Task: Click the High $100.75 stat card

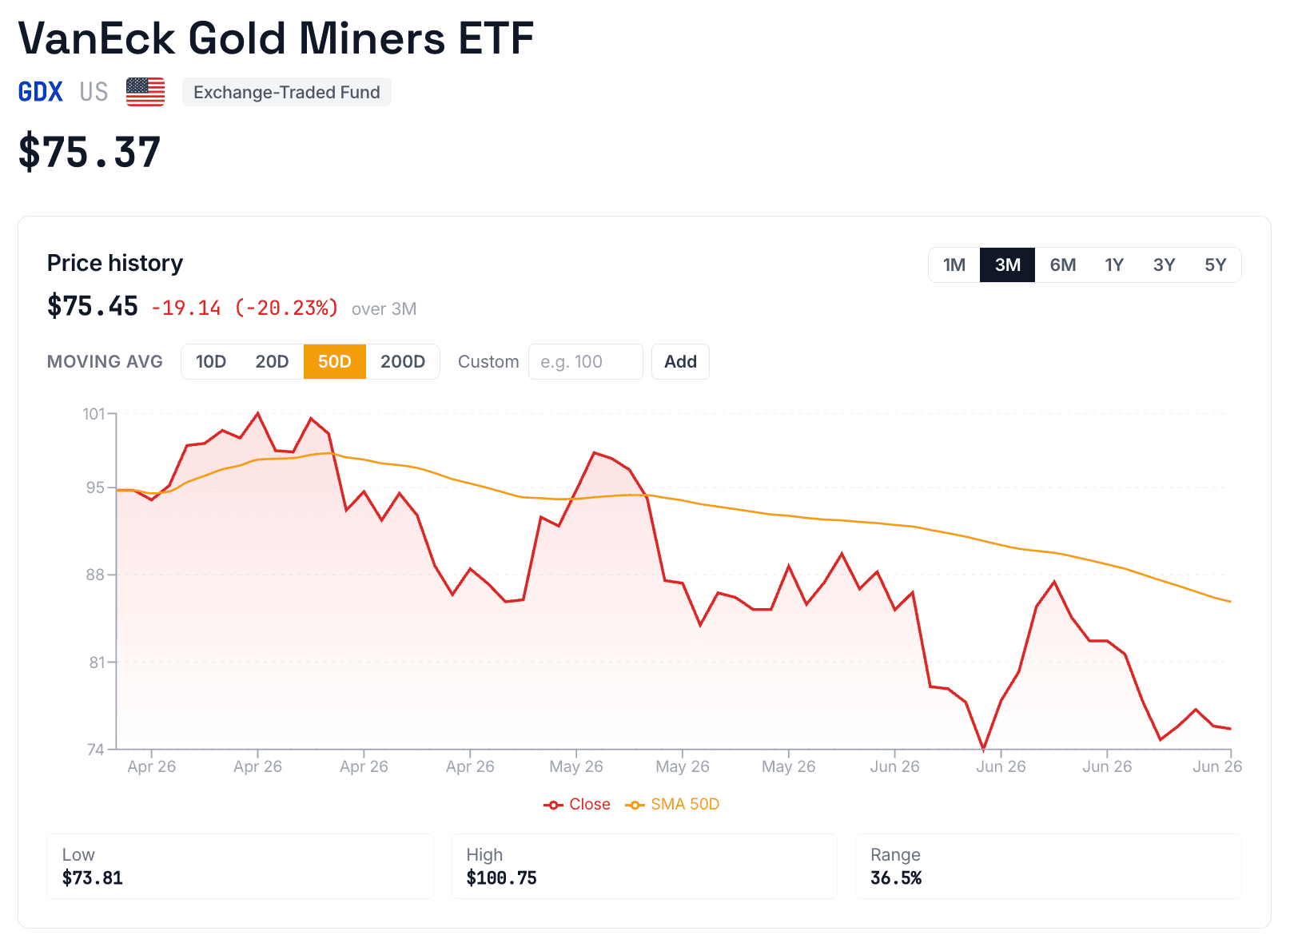Action: click(644, 866)
